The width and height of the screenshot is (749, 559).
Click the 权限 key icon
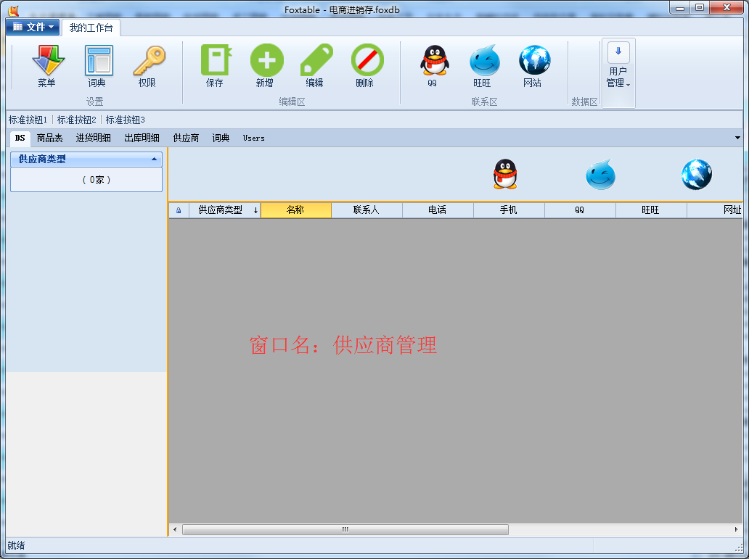pos(147,66)
